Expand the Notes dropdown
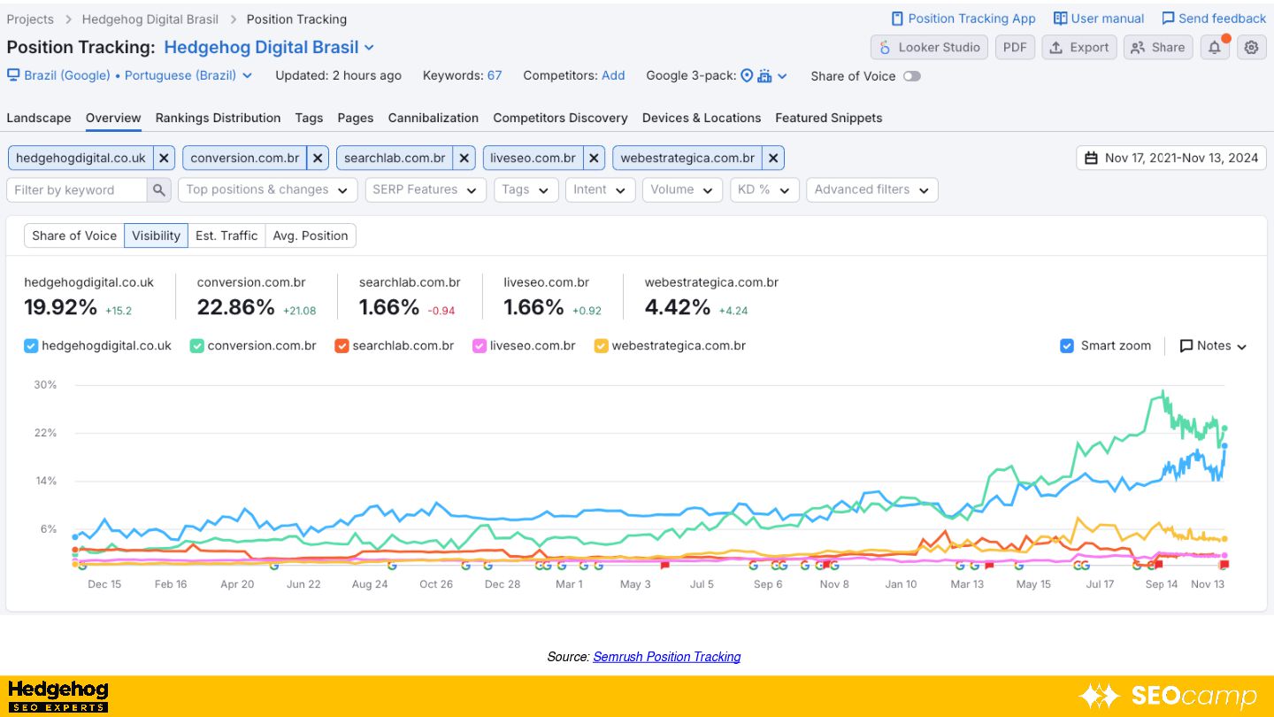 (1213, 346)
